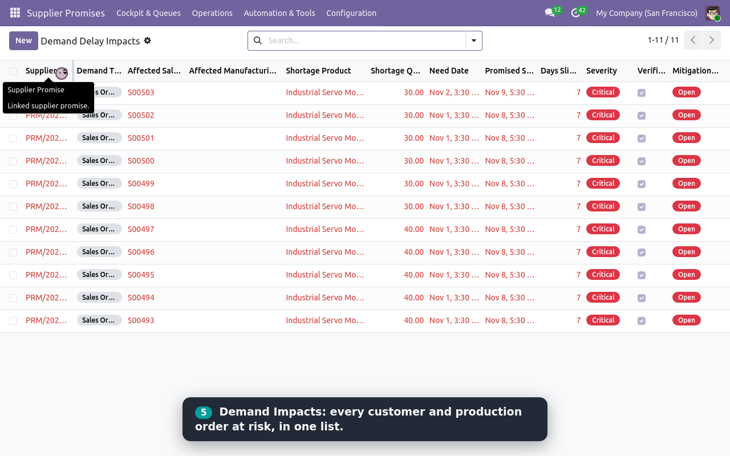
Task: Sort by the Severity column header
Action: point(602,71)
